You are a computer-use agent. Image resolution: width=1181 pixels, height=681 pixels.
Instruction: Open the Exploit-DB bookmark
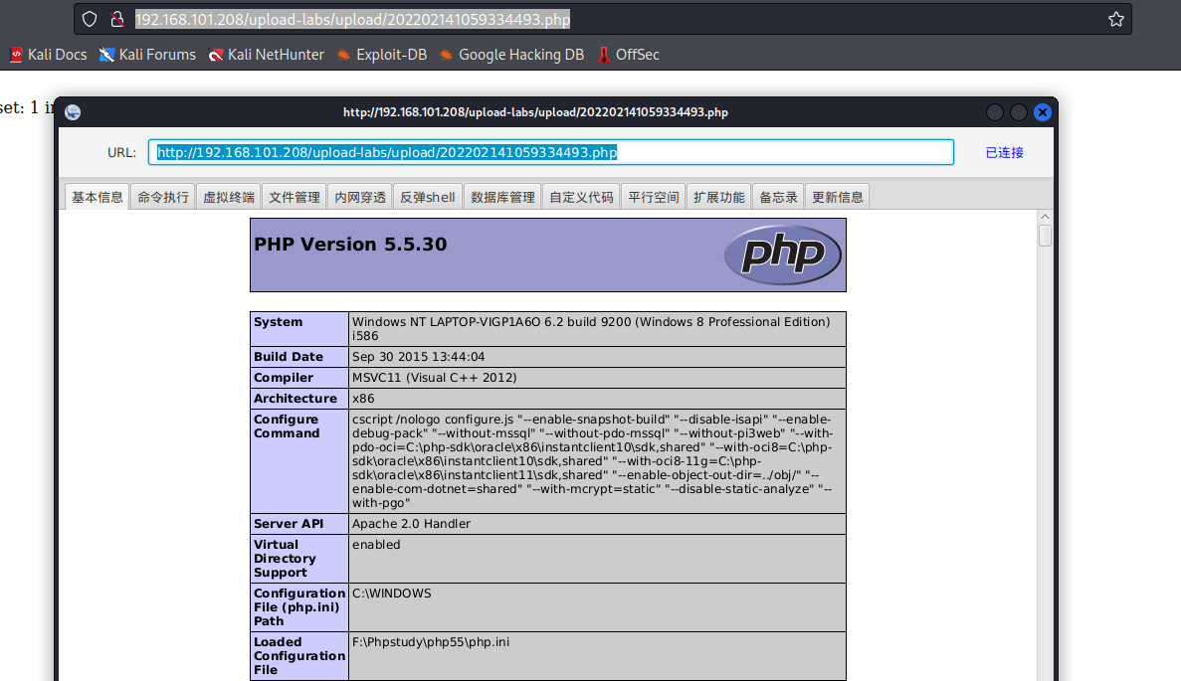382,55
